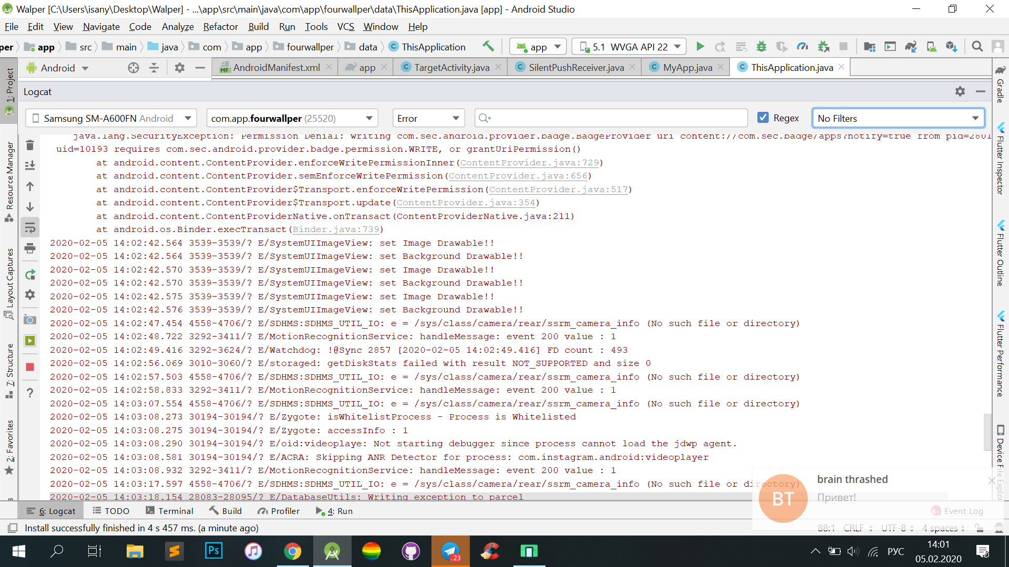This screenshot has height=567, width=1009.
Task: Click fourwallper breadcrumb in navigation bar
Action: [x=310, y=47]
